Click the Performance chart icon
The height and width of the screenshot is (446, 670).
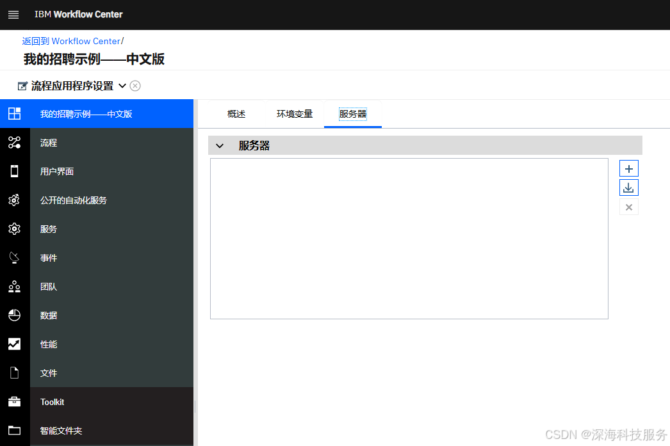pyautogui.click(x=15, y=344)
